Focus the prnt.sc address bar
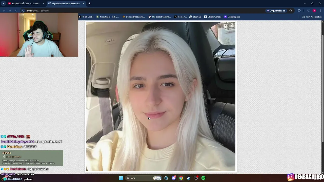The width and height of the screenshot is (324, 182). pos(142,11)
